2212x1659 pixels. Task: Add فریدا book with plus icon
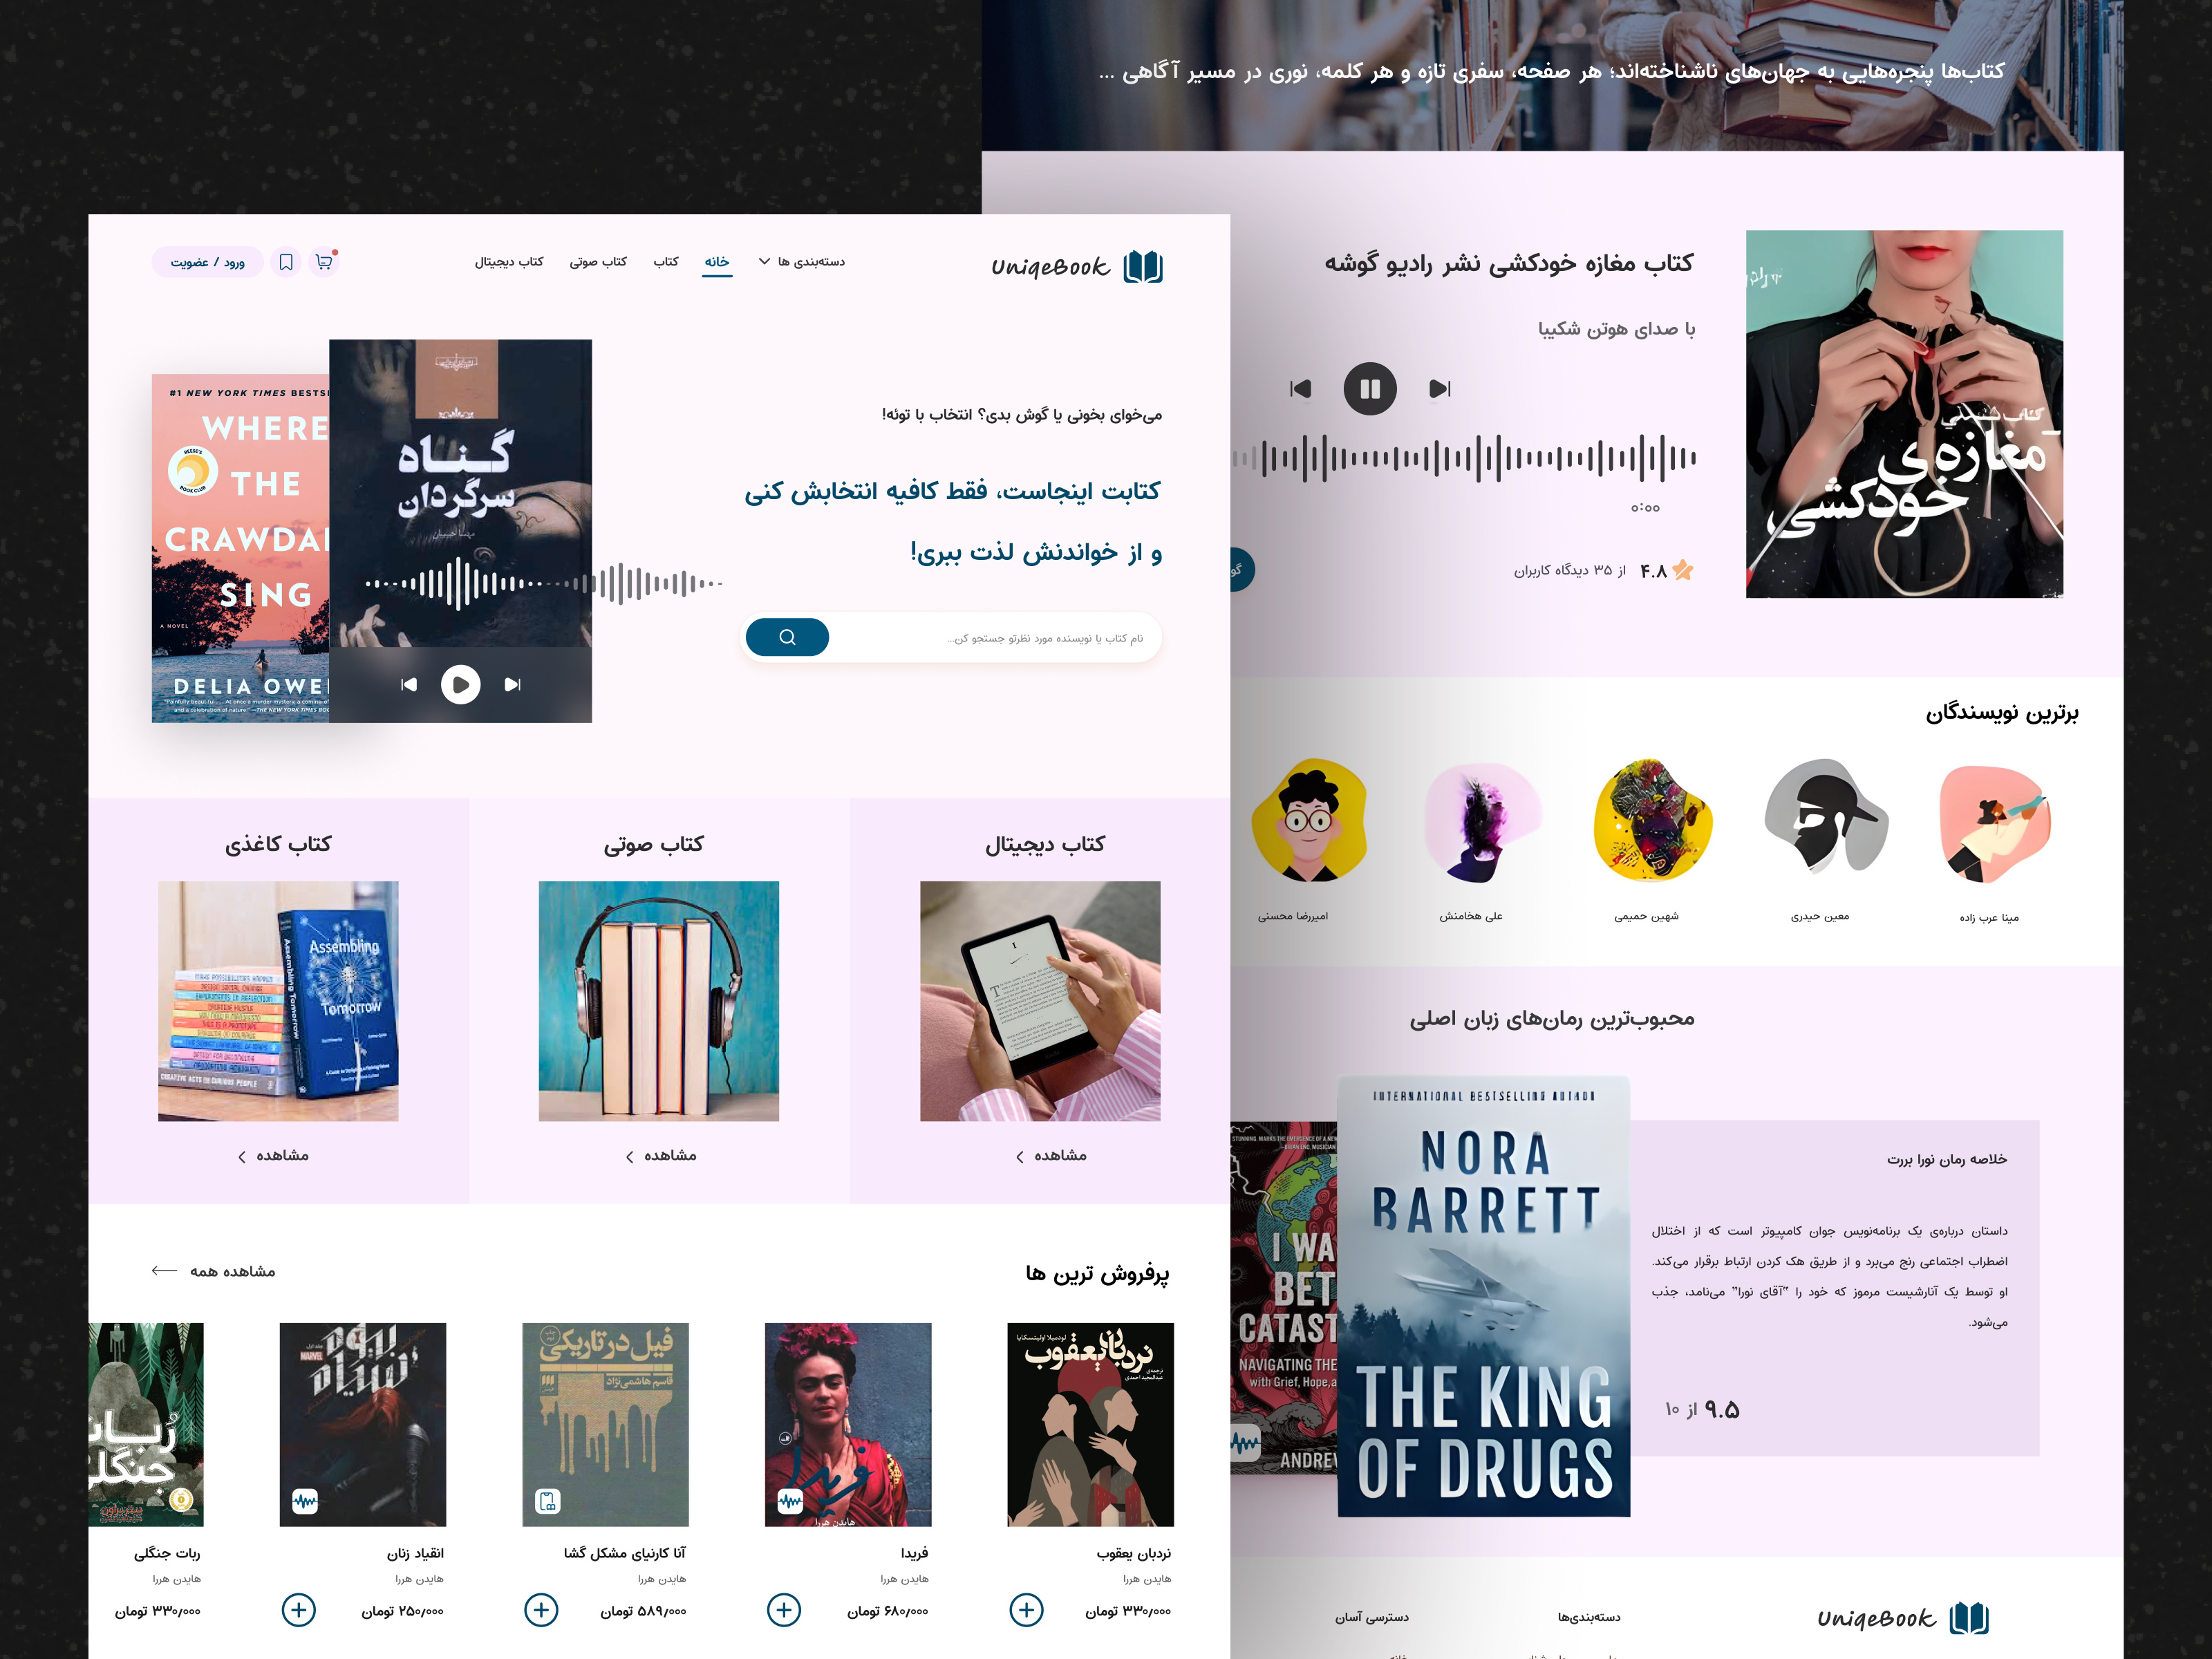point(784,1610)
